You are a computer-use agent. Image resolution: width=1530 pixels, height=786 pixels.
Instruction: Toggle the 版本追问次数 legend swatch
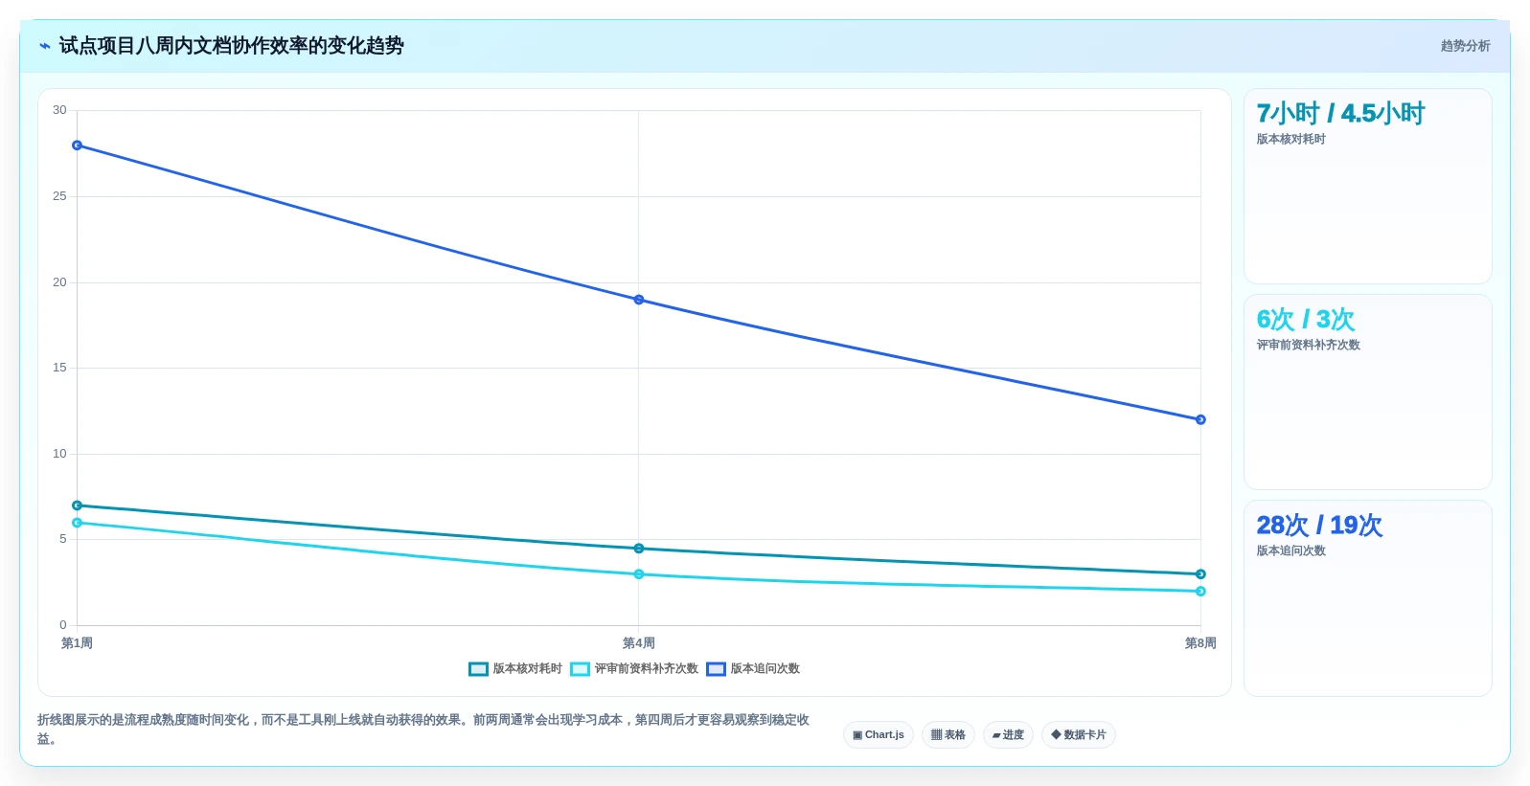(x=716, y=669)
